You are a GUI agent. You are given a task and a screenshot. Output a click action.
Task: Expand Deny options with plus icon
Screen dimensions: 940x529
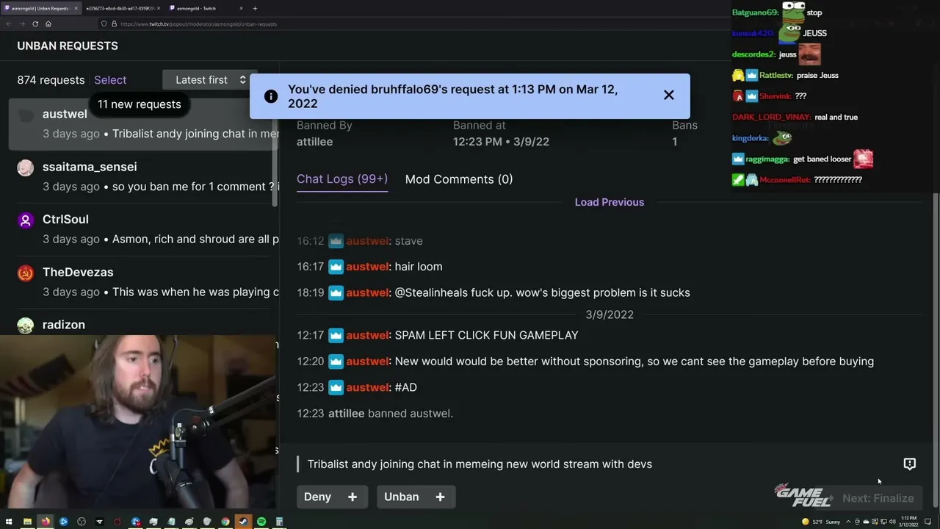(352, 497)
